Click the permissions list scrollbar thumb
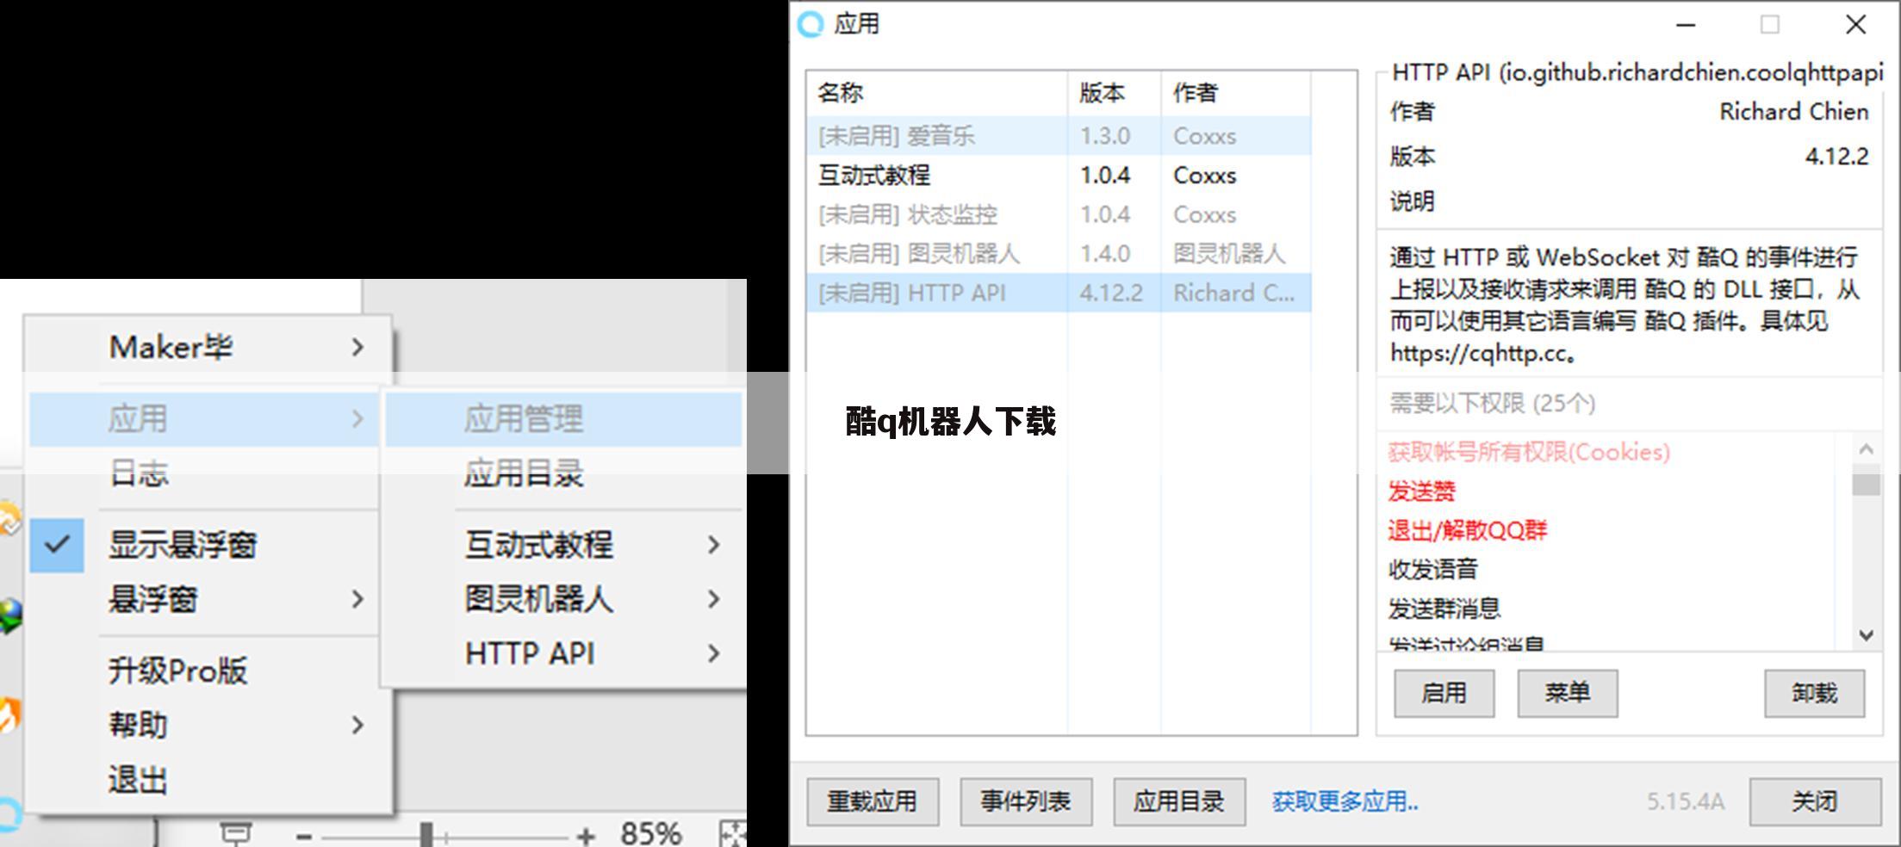Image resolution: width=1901 pixels, height=847 pixels. click(1866, 481)
